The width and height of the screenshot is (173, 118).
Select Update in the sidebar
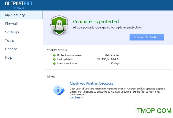point(11,49)
